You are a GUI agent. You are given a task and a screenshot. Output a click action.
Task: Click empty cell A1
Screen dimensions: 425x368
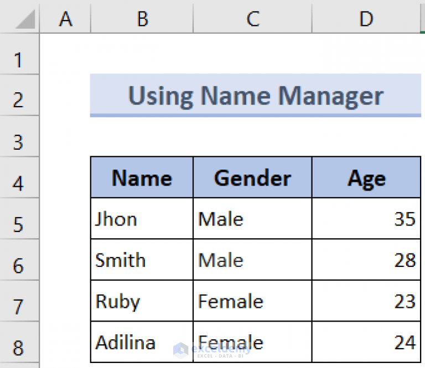point(65,54)
